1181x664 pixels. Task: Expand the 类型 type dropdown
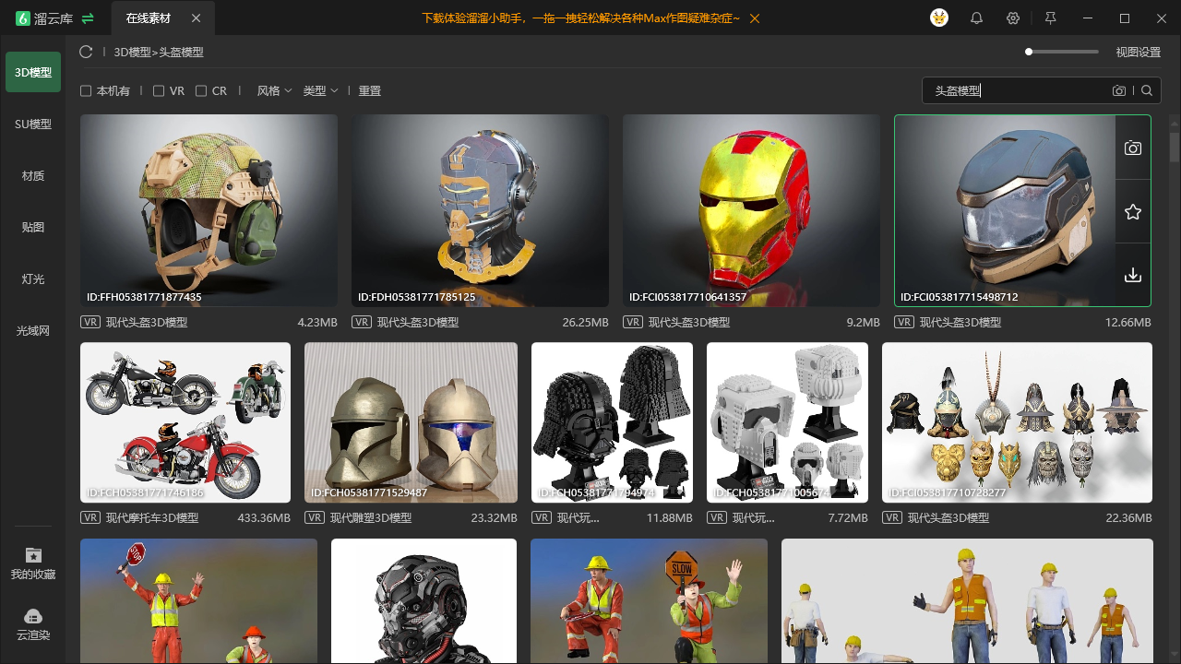pyautogui.click(x=320, y=91)
